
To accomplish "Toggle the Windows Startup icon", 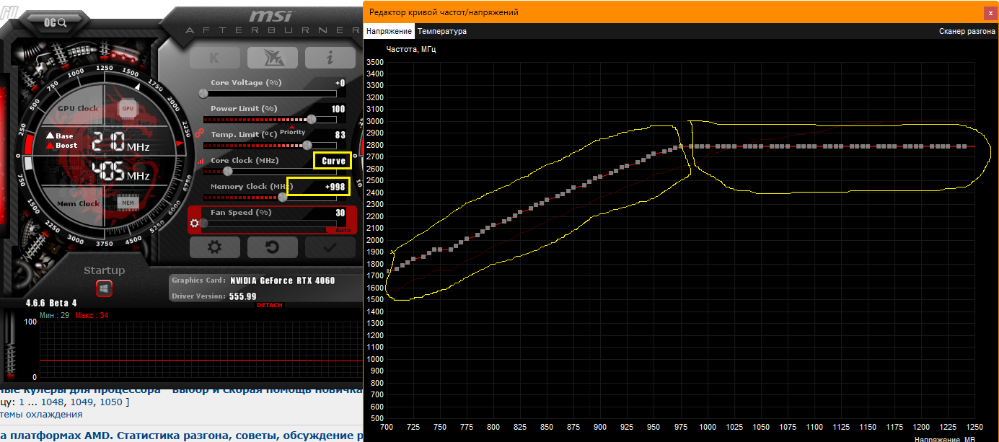I will [x=105, y=288].
